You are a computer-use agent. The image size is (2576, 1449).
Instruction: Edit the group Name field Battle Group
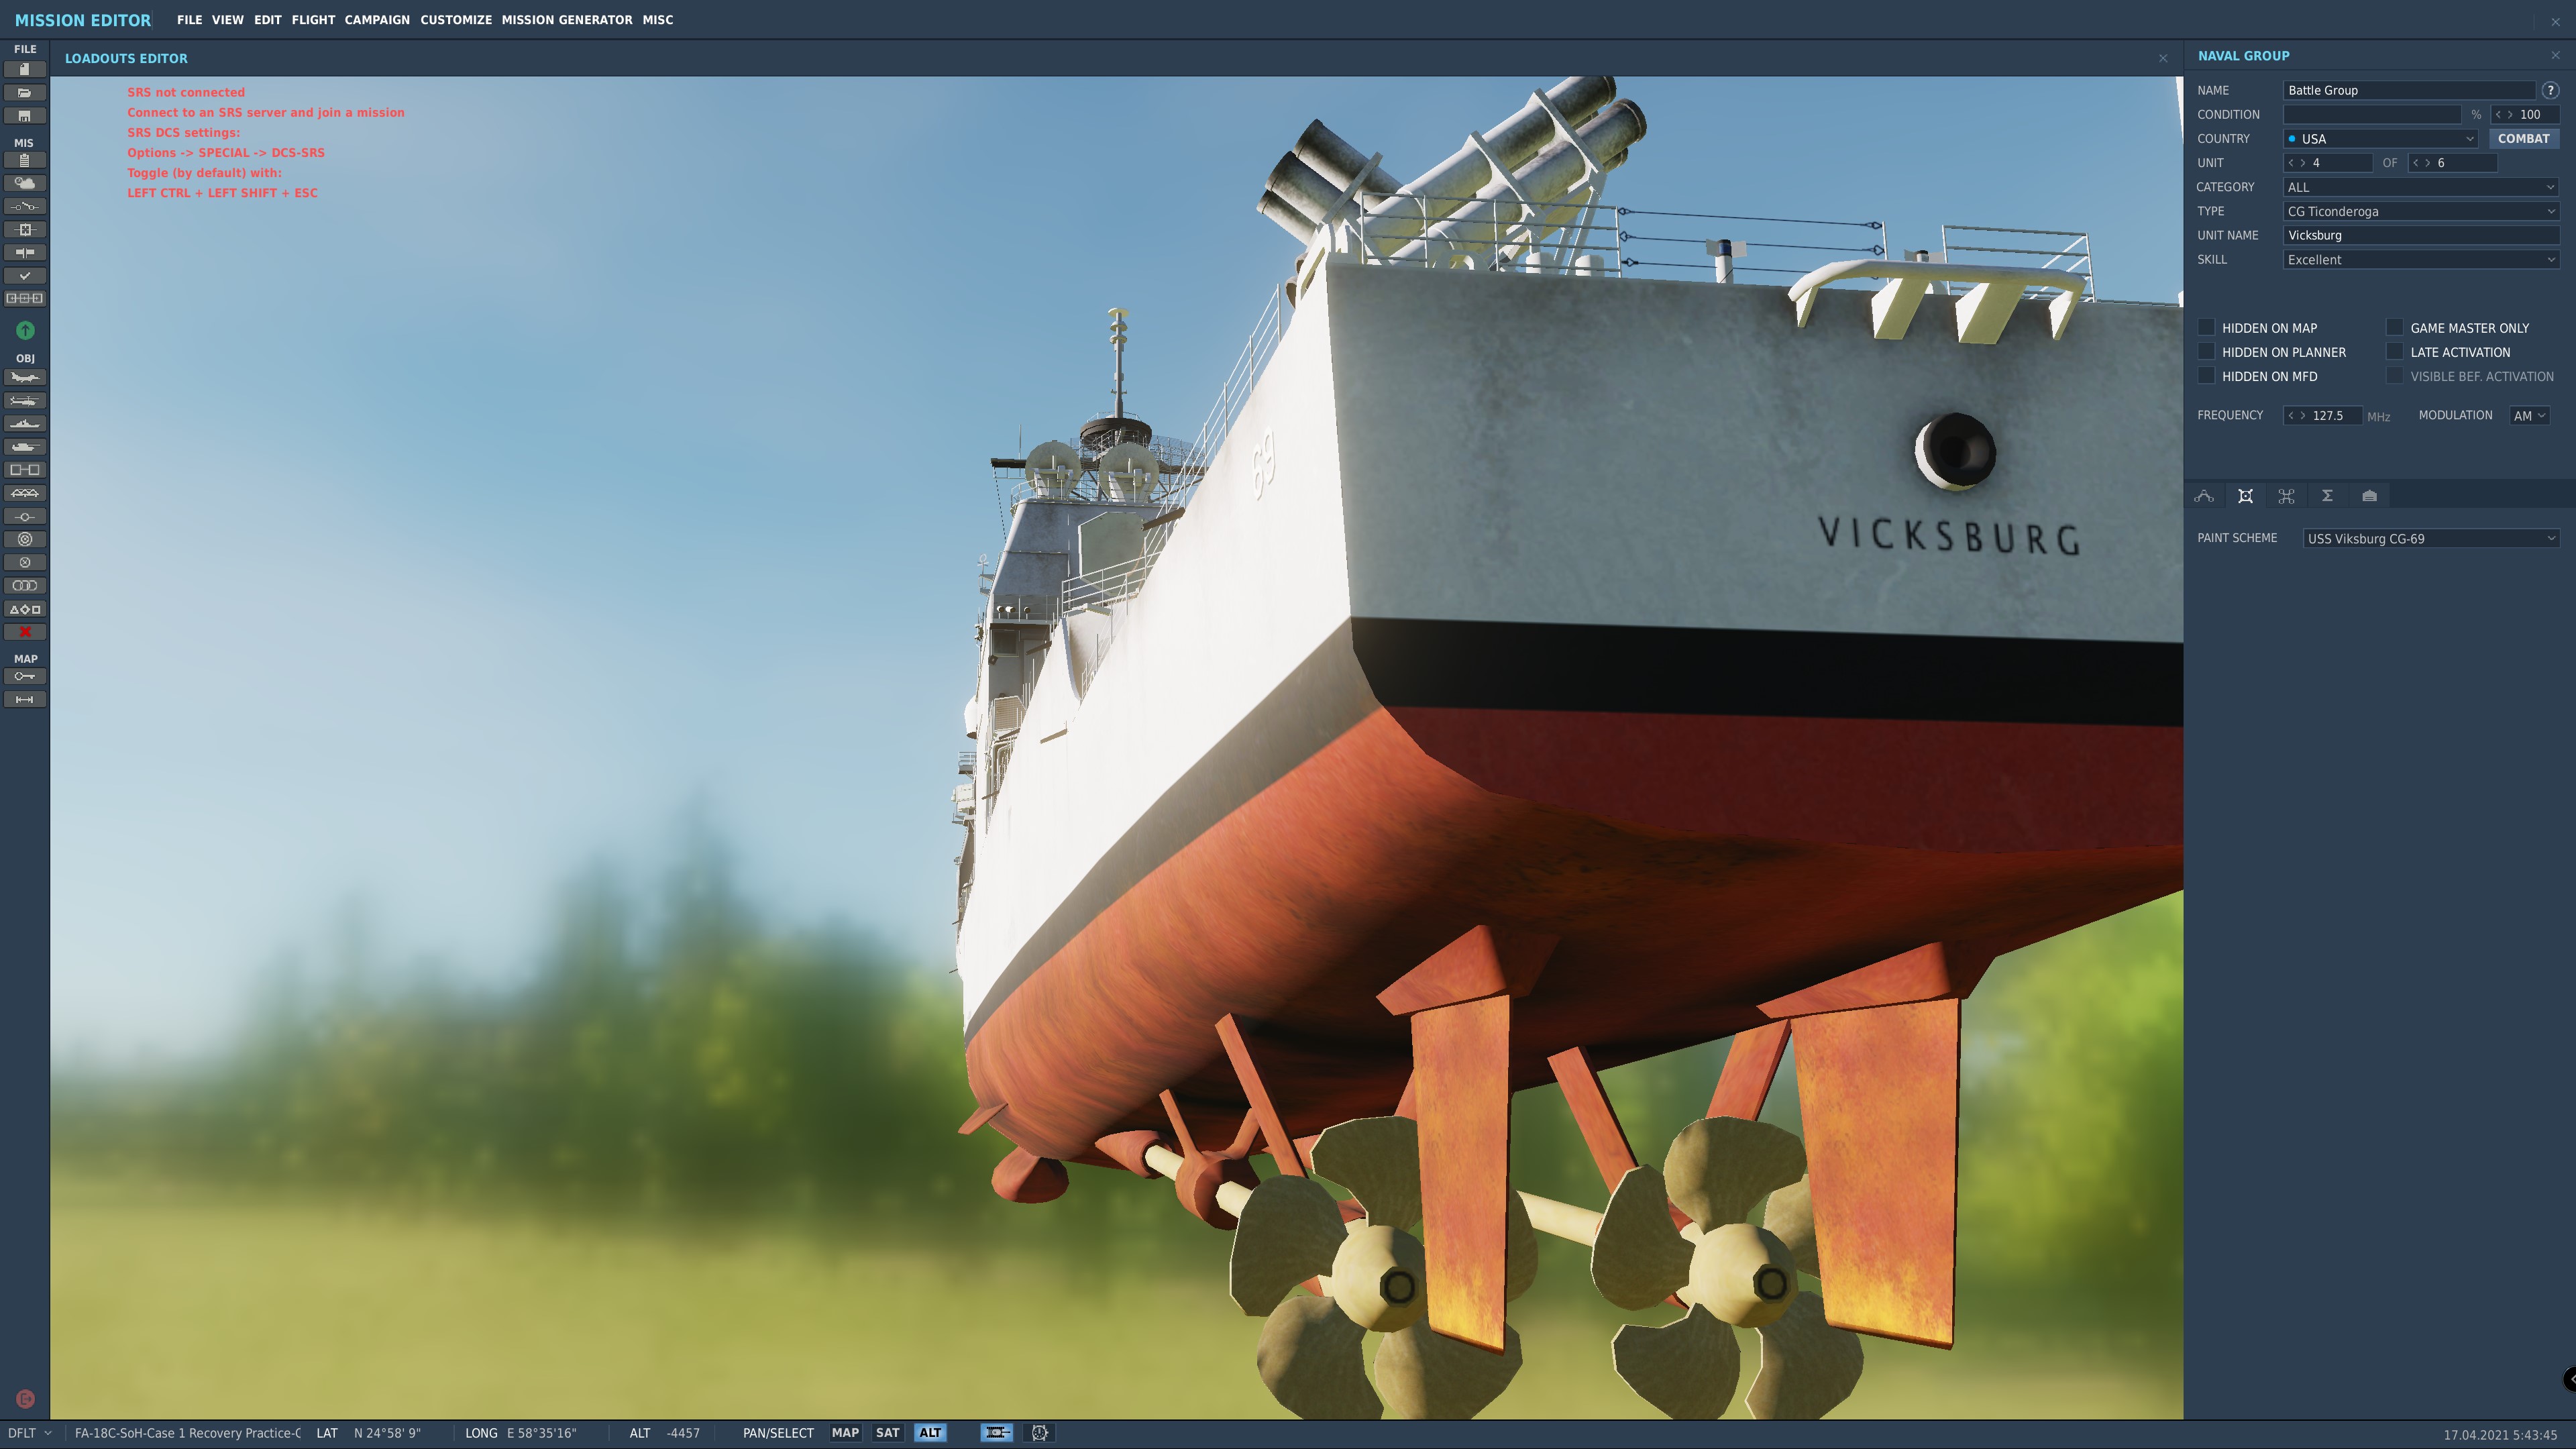tap(2410, 90)
